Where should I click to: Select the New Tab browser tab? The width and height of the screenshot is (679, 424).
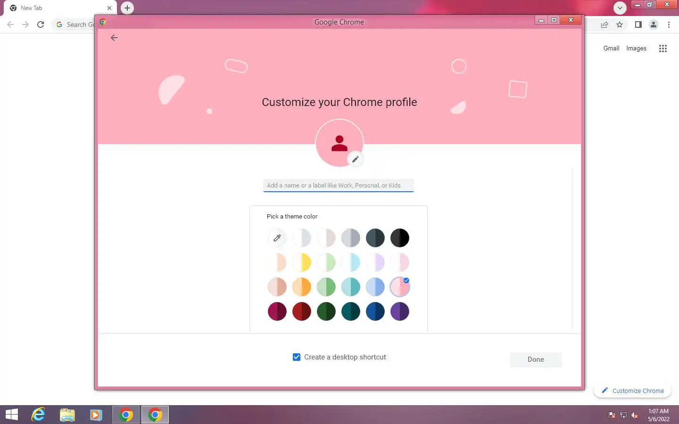click(x=59, y=8)
